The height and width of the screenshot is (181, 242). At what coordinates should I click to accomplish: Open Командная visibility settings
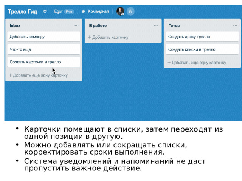coord(95,11)
